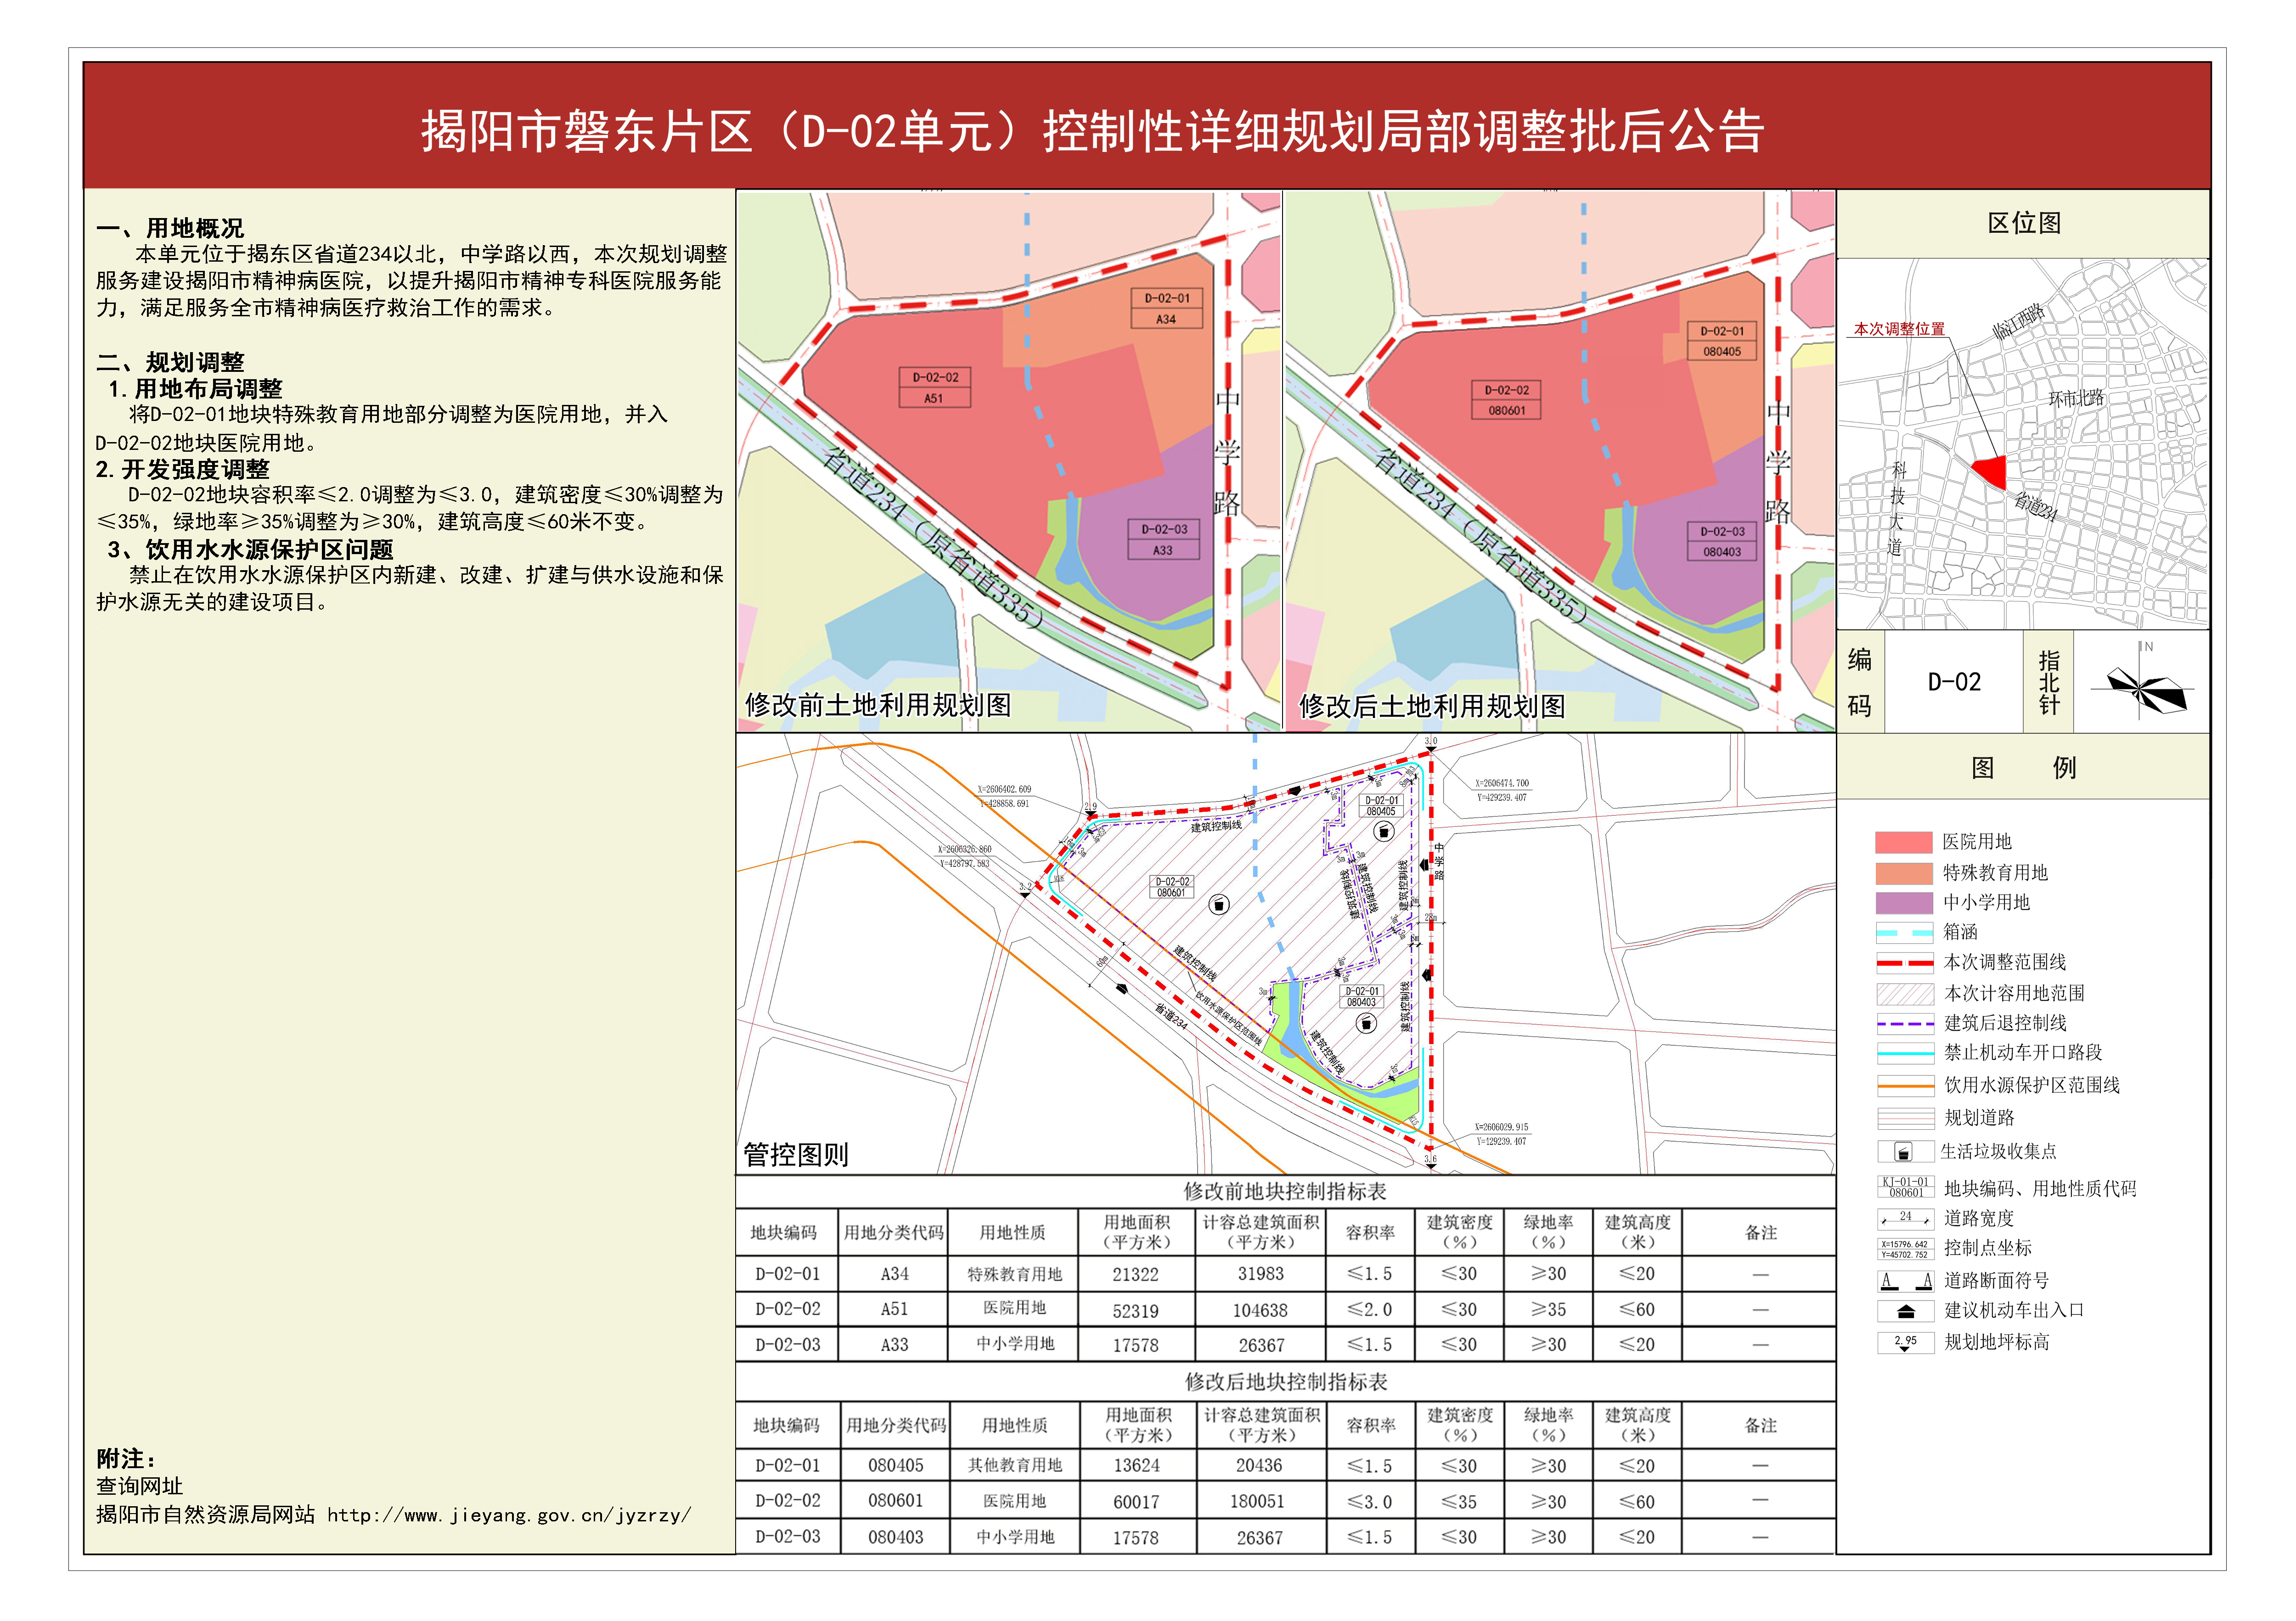Click the 科技大道 road label in 区位图
The width and height of the screenshot is (2296, 1621).
coord(1897,509)
